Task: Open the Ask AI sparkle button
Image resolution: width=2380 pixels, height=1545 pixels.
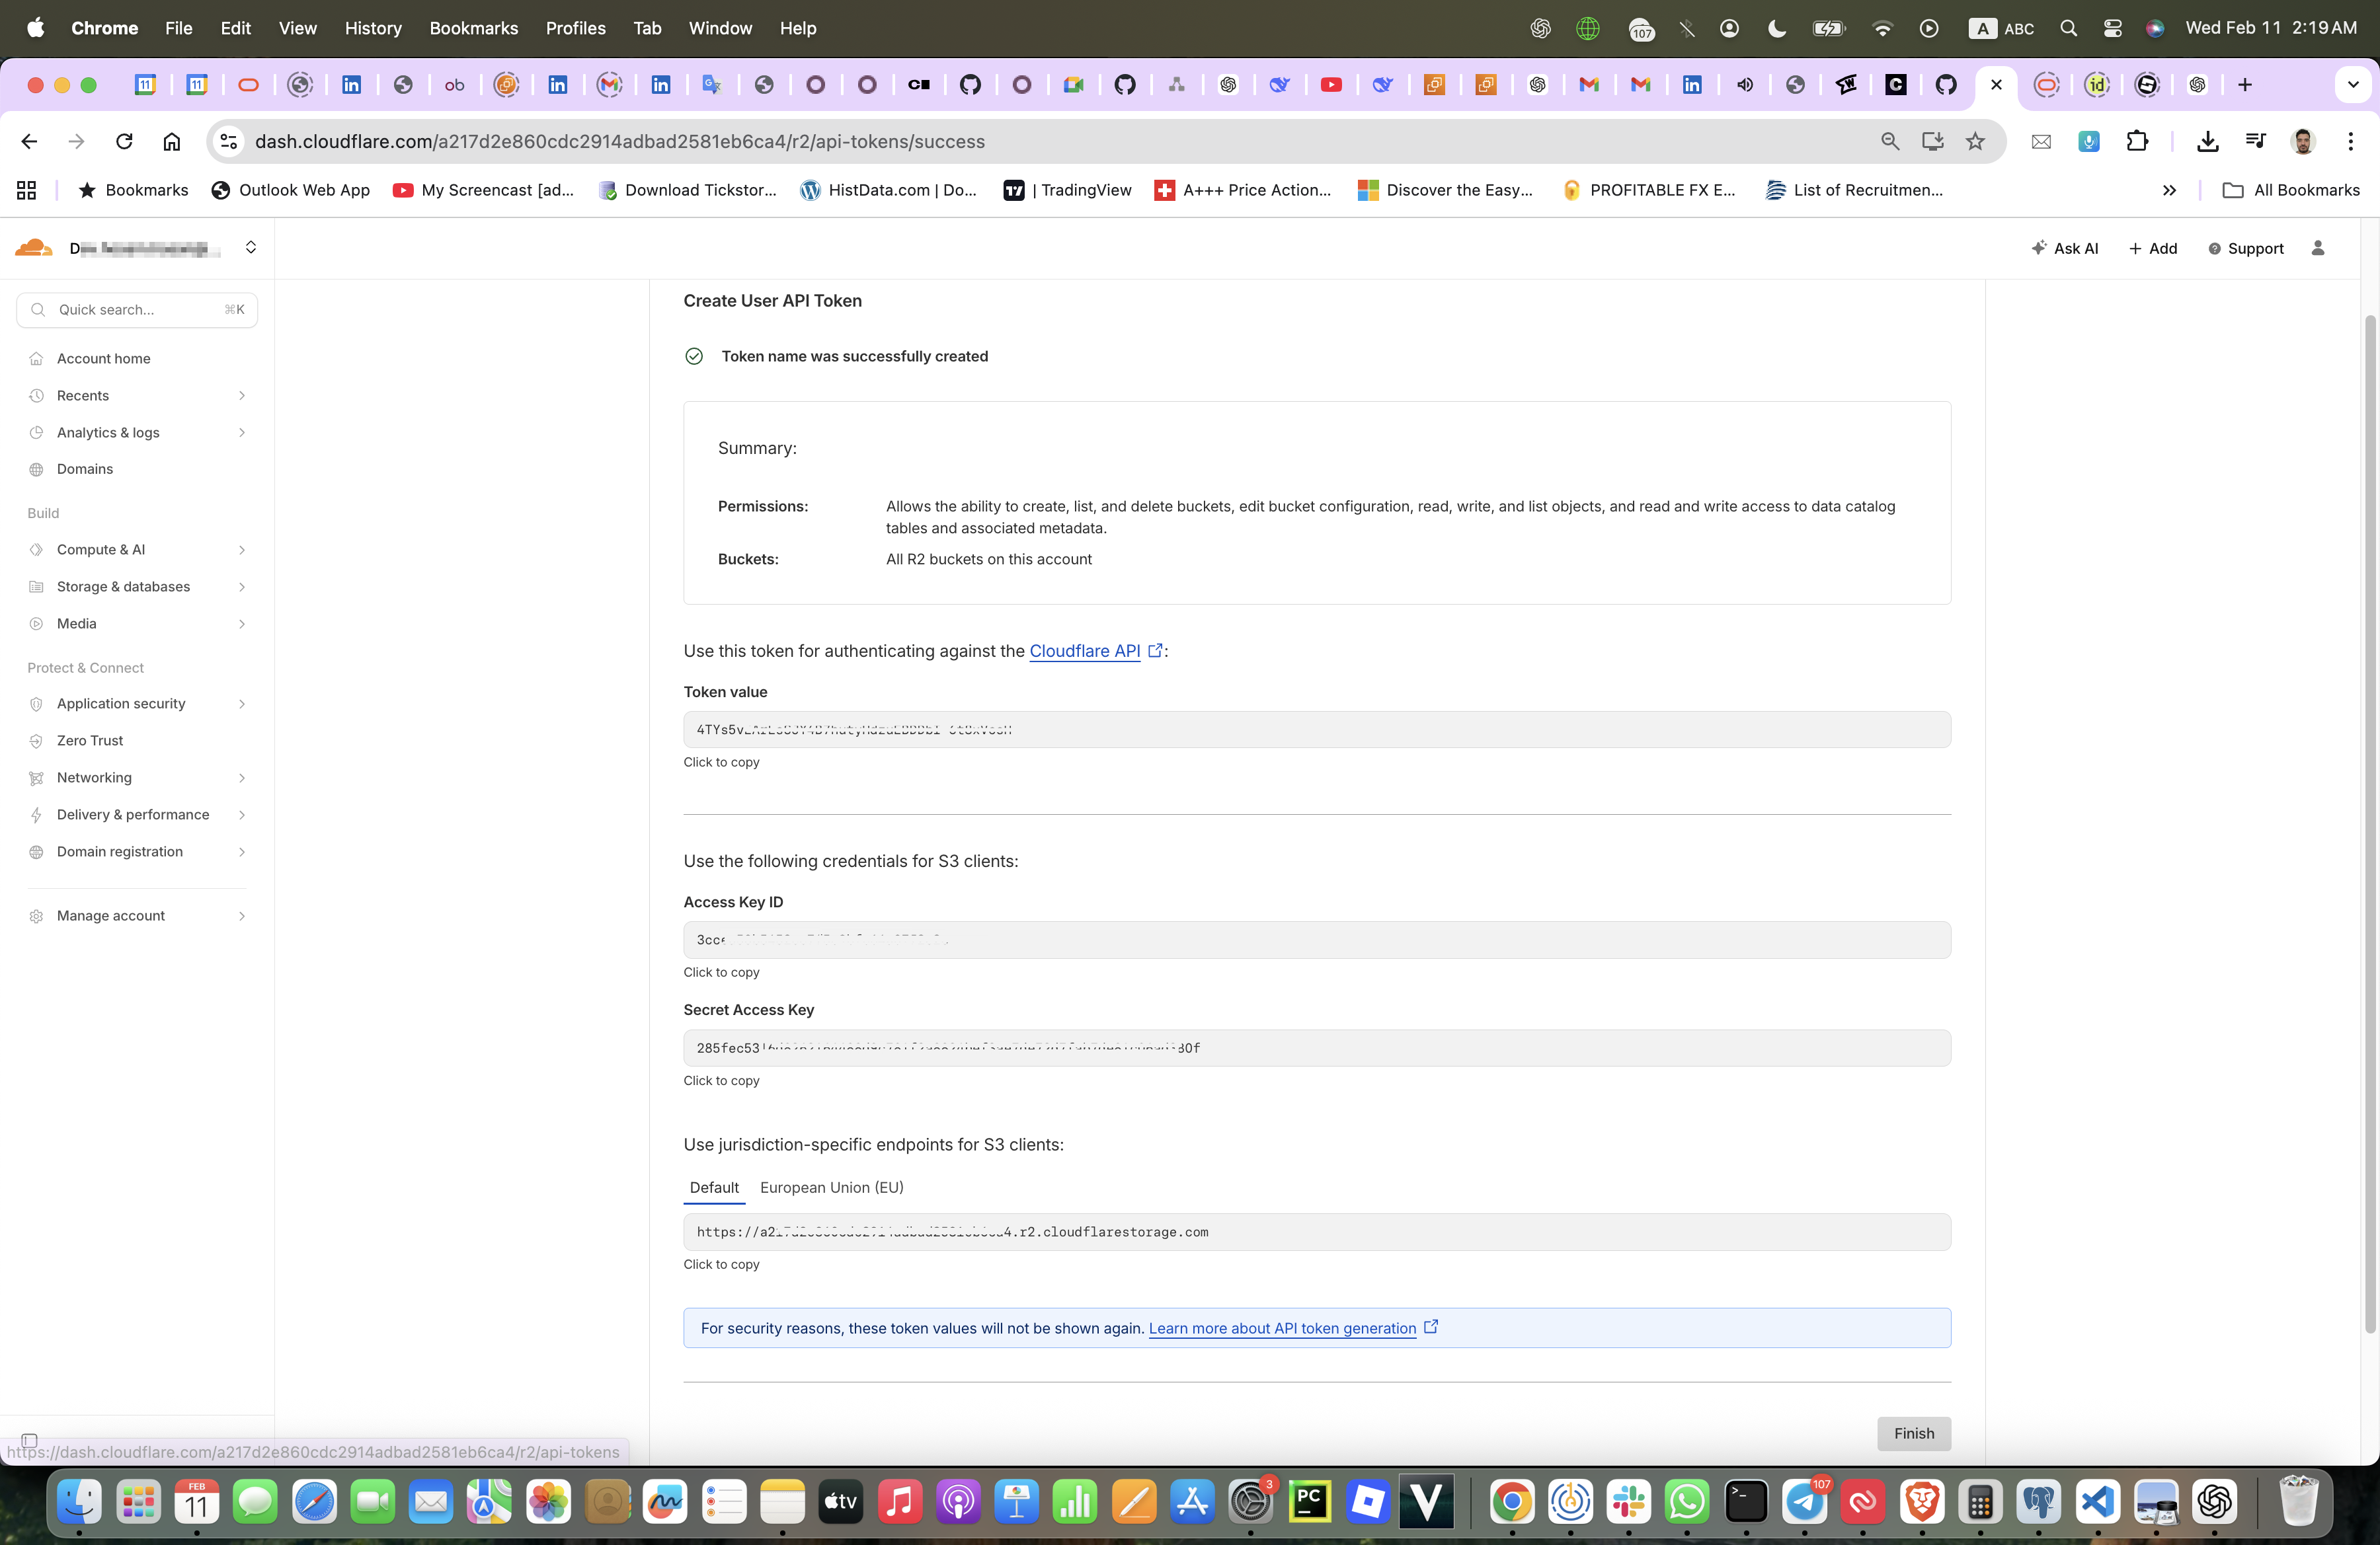Action: [2064, 248]
